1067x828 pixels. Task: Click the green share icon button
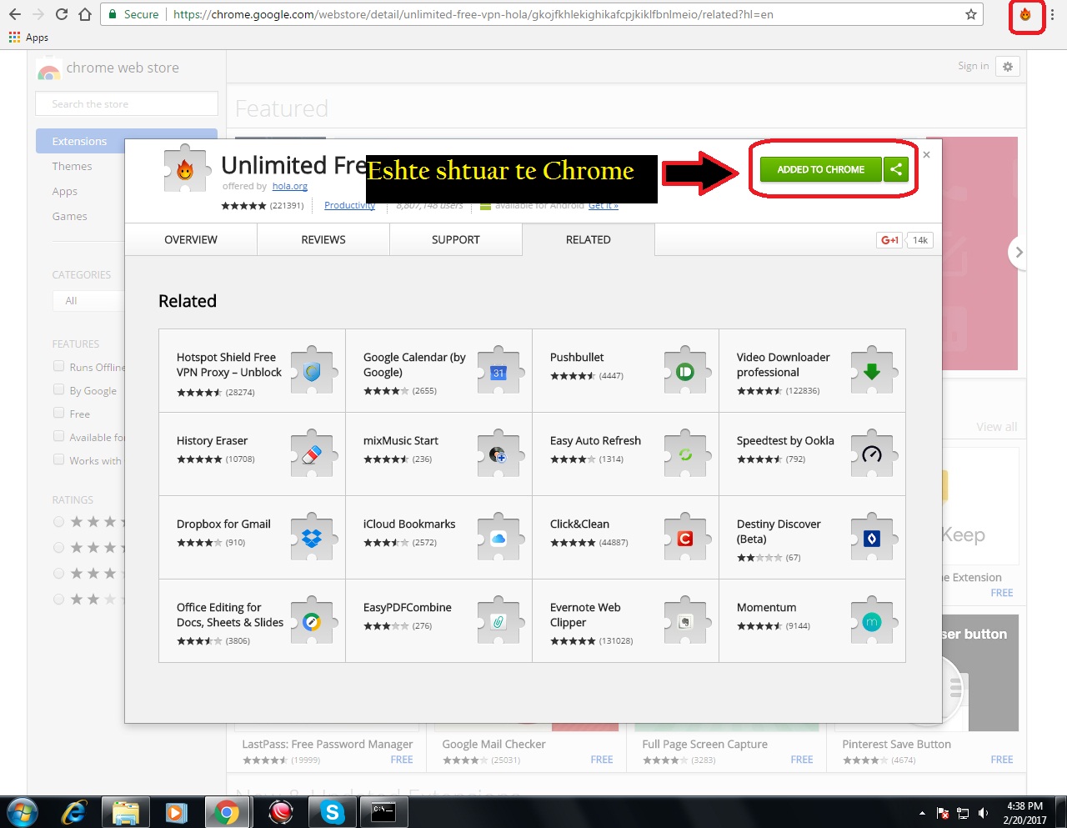click(x=896, y=169)
